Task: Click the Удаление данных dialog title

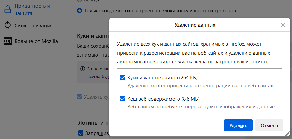Action: pos(195,25)
